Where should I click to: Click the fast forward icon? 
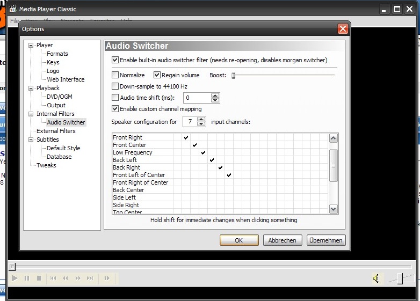[x=78, y=278]
